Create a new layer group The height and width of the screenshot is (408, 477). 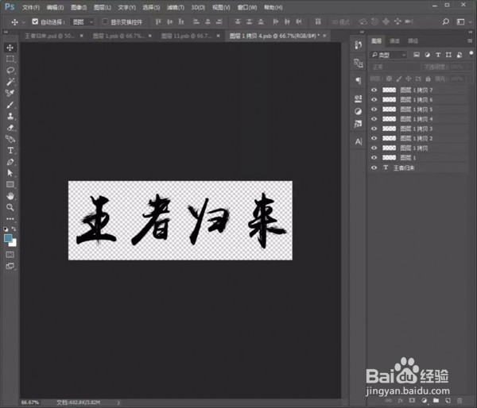[x=436, y=401]
